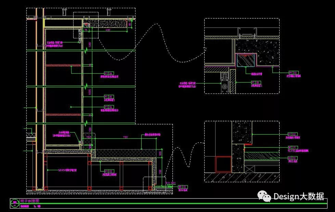Click the 75 dimension text near ceiling
The height and width of the screenshot is (212, 335).
pos(86,30)
